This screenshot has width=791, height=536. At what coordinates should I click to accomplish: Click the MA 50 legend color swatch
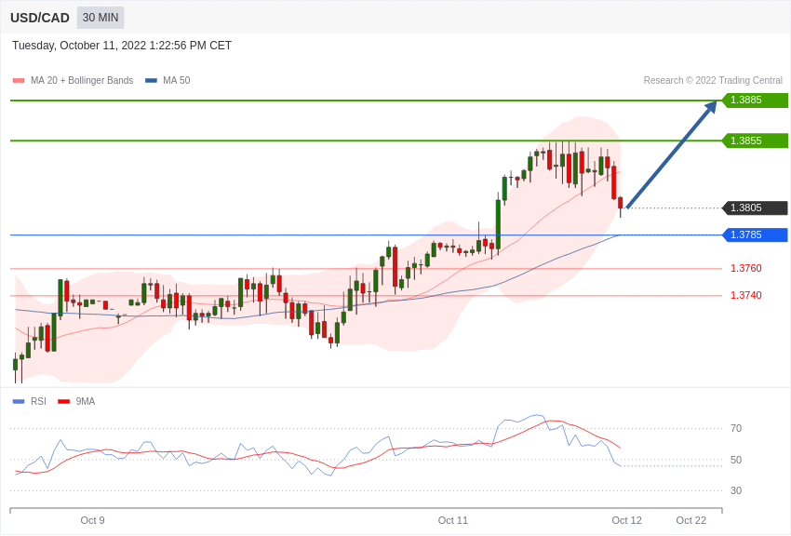(x=151, y=81)
